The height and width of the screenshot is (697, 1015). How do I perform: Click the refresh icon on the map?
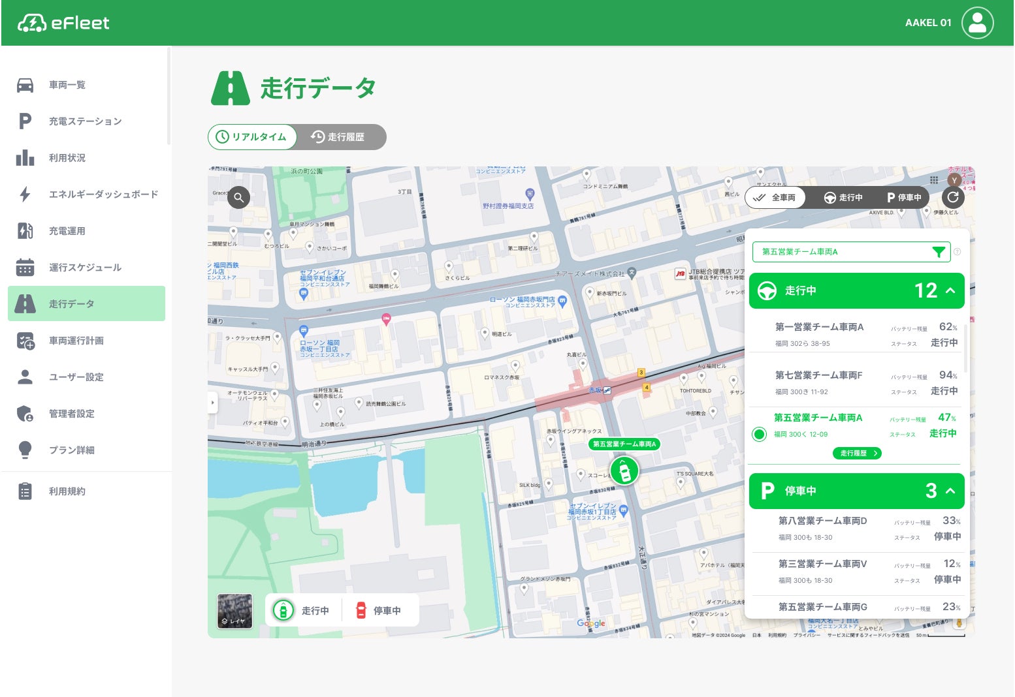tap(953, 197)
